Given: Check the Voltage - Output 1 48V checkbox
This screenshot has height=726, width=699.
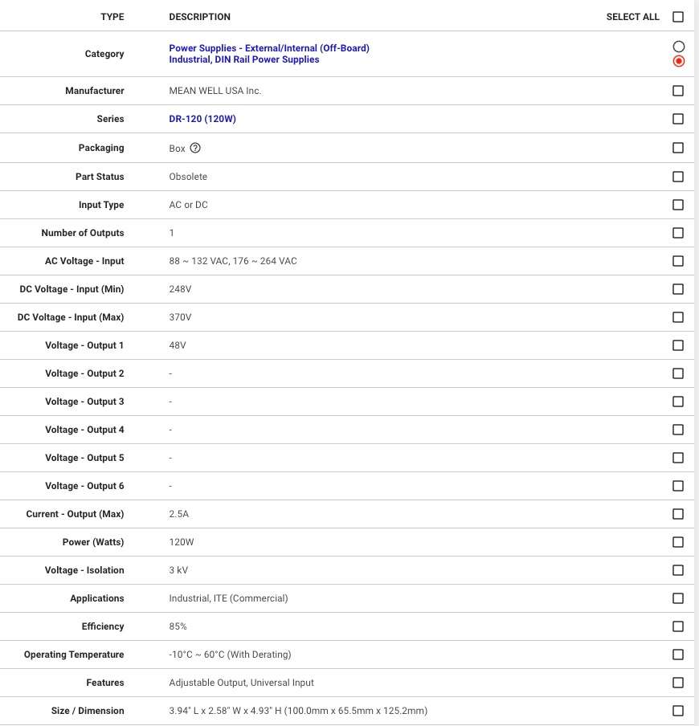Looking at the screenshot, I should [678, 345].
